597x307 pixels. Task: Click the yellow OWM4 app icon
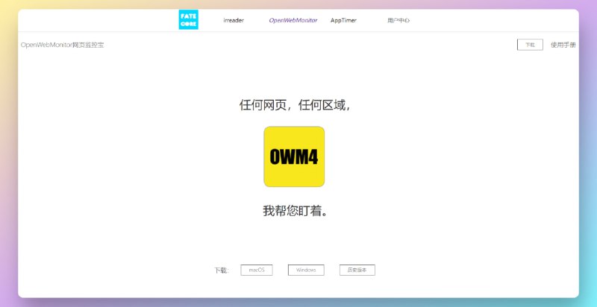coord(294,156)
